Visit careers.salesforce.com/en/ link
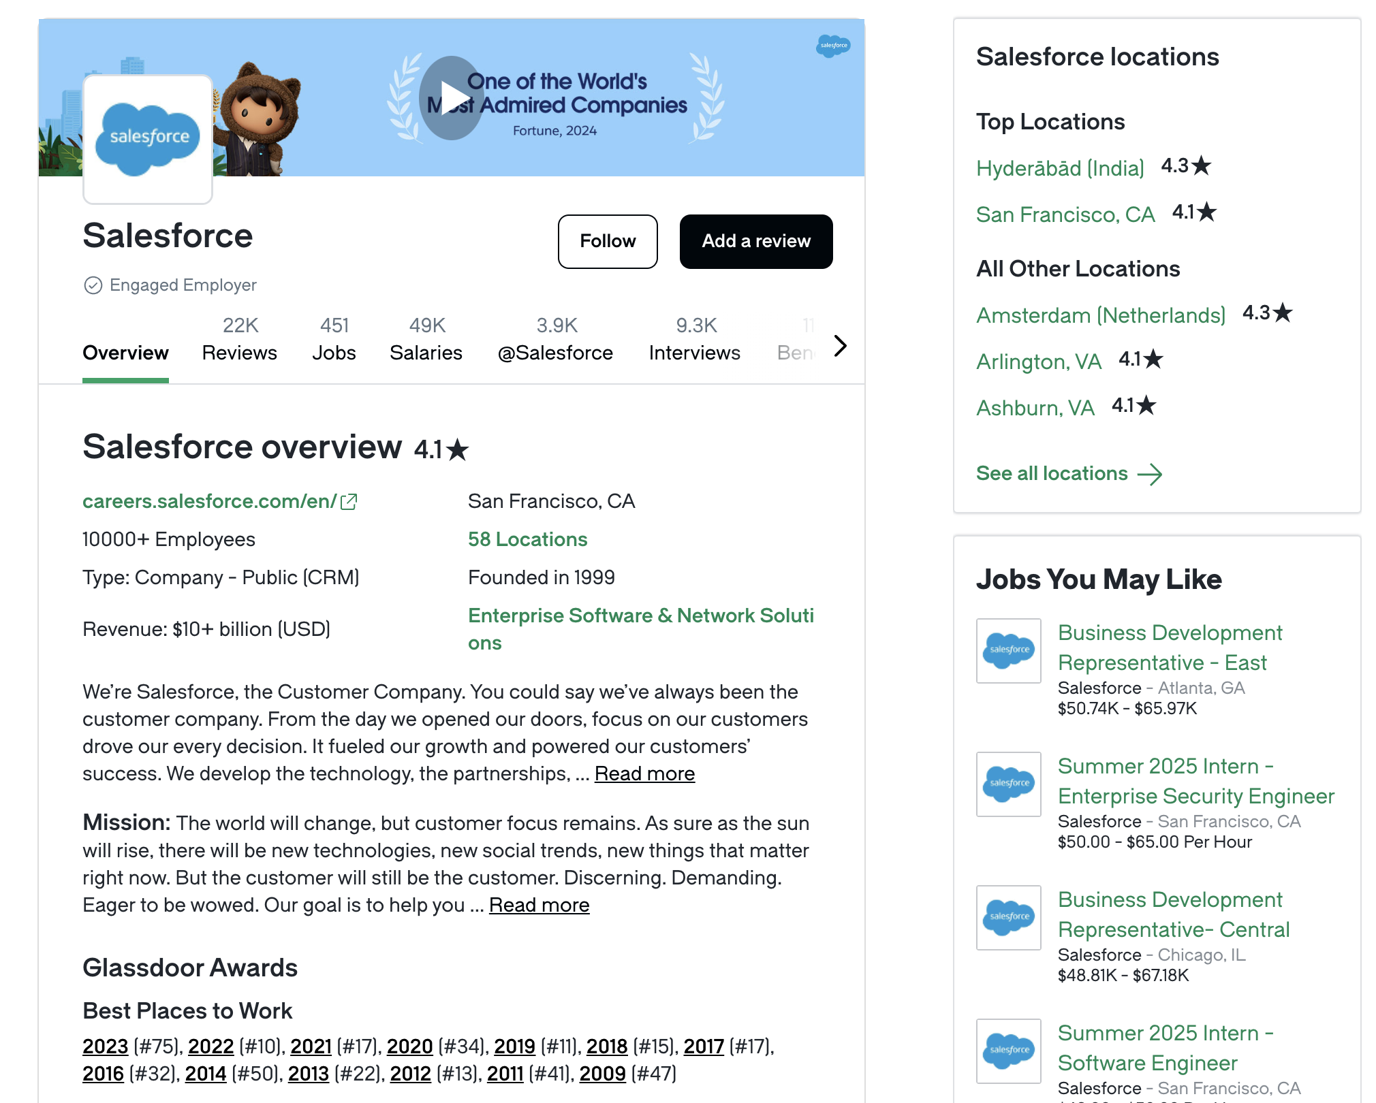 click(210, 502)
